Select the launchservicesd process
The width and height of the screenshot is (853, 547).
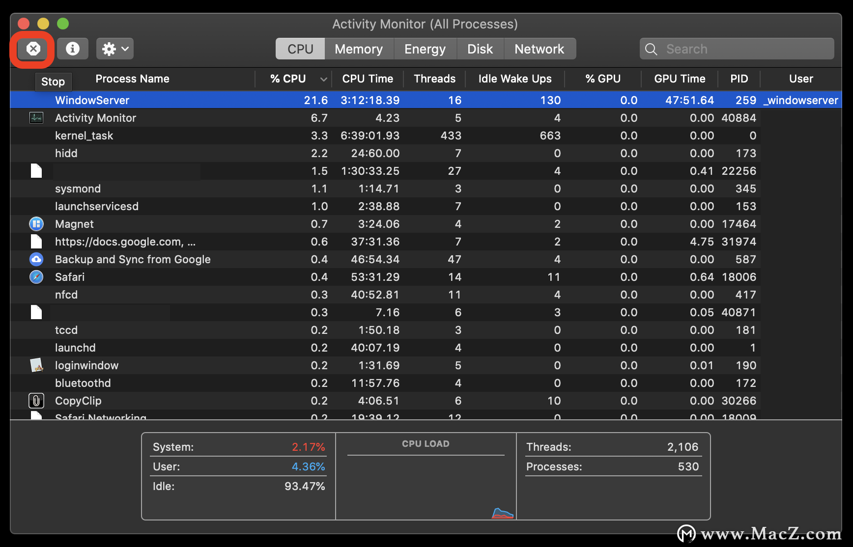point(97,206)
